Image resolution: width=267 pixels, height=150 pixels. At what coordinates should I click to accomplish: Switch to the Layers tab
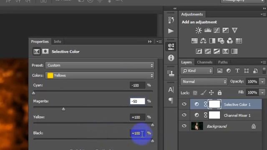tap(186, 62)
